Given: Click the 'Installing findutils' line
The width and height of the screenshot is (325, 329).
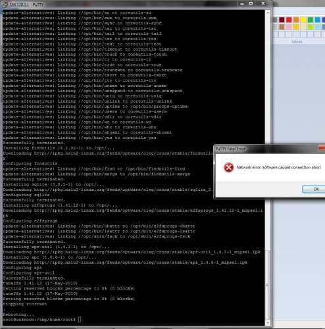Looking at the screenshot, I should click(x=59, y=148).
